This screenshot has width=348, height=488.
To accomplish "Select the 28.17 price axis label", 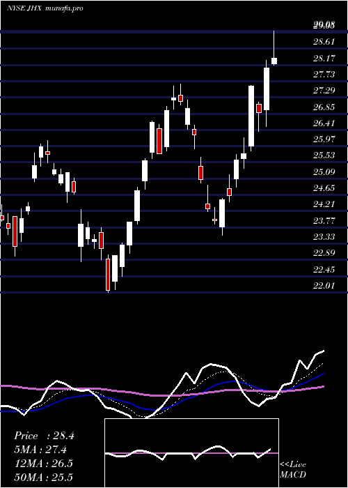I will coord(324,58).
